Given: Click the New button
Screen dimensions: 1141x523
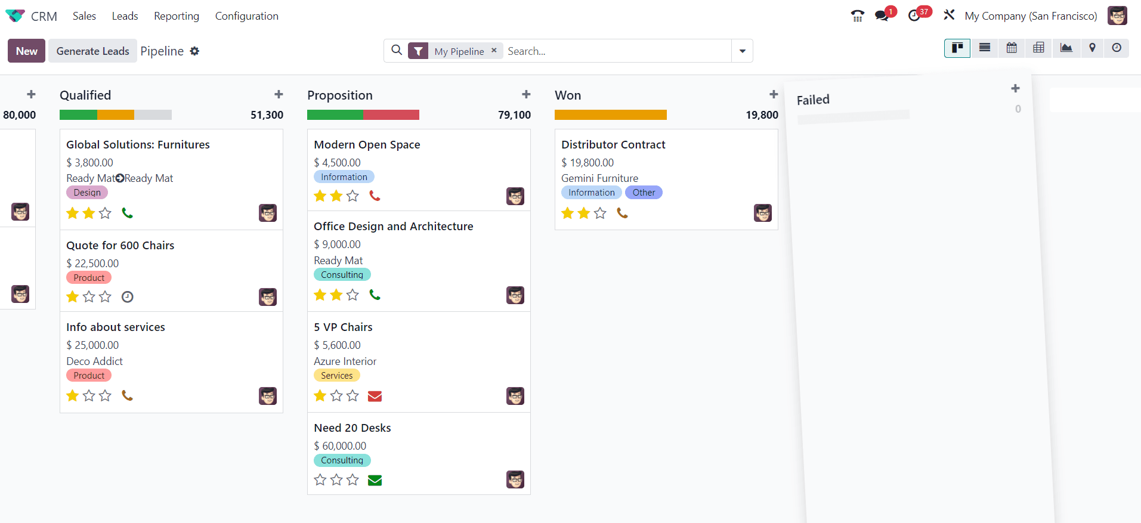Looking at the screenshot, I should click(26, 51).
